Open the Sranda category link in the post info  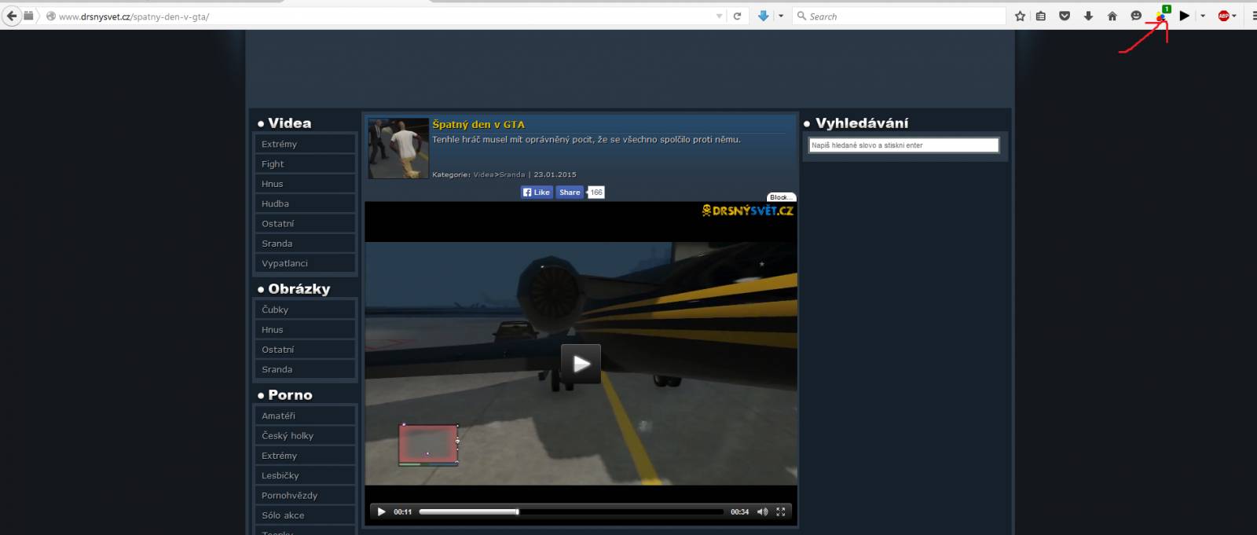[512, 174]
